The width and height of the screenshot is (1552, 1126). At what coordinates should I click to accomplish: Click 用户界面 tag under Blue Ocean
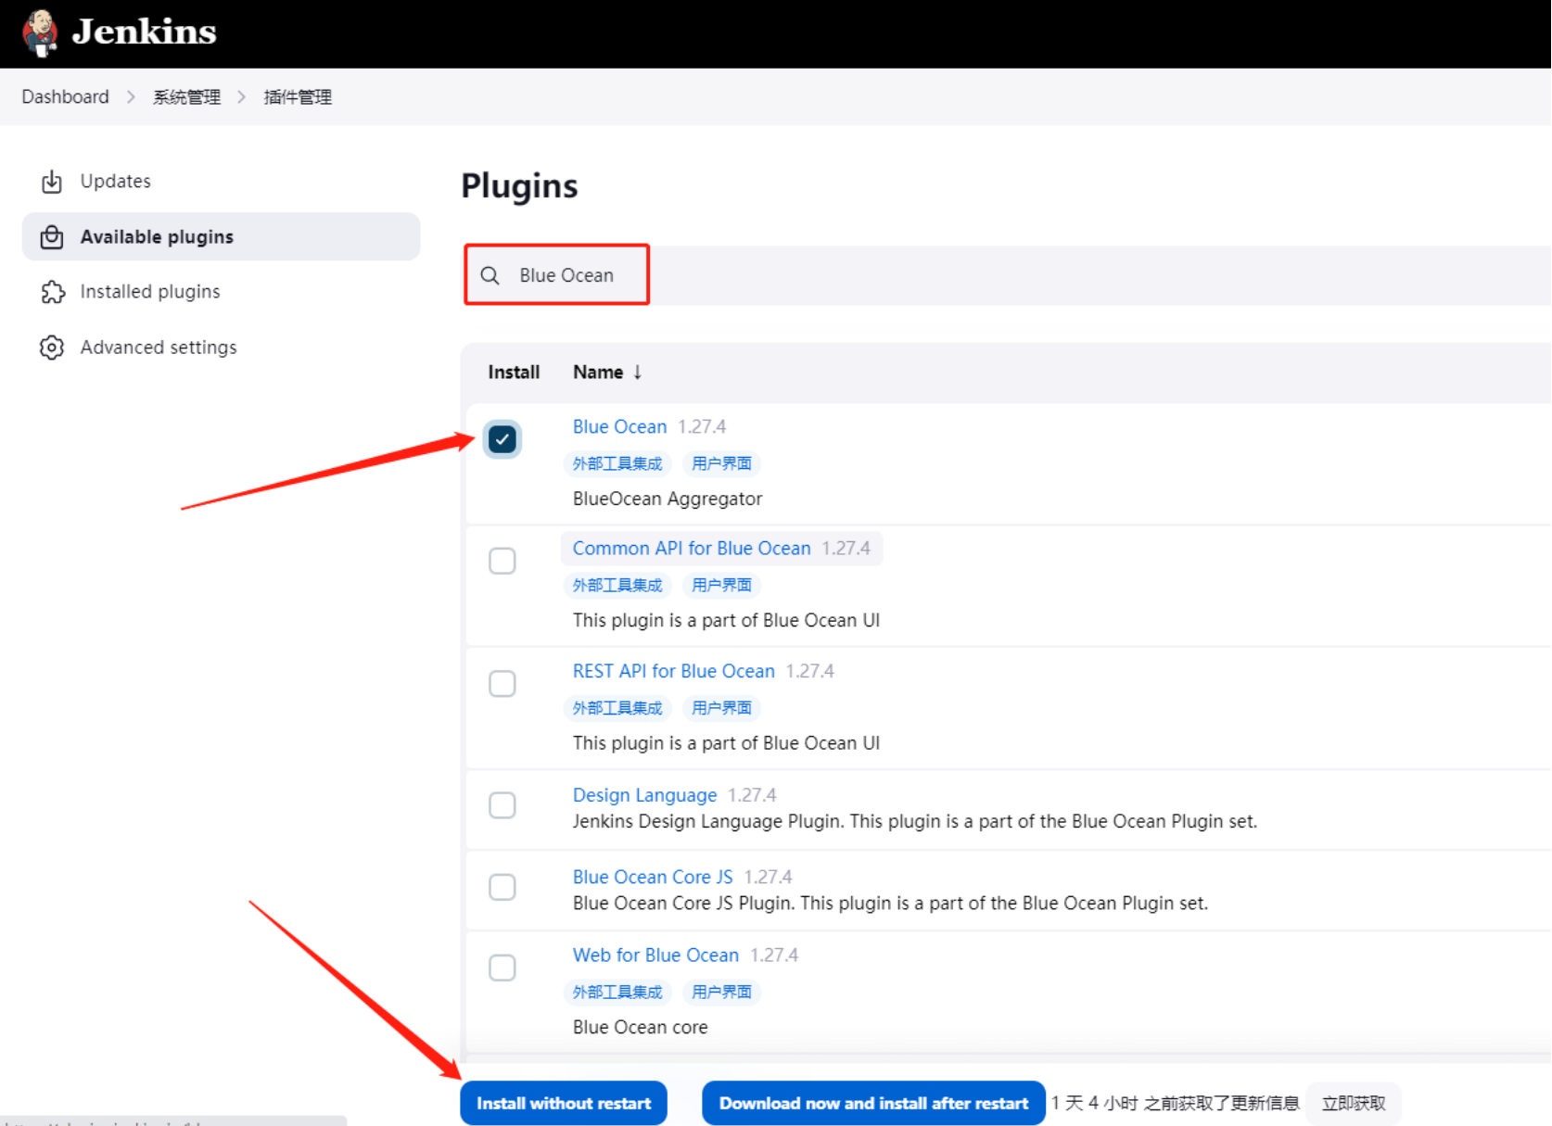[x=721, y=463]
